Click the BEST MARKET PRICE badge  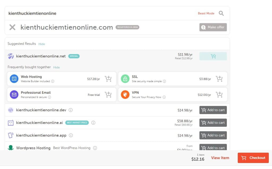[x=77, y=123]
